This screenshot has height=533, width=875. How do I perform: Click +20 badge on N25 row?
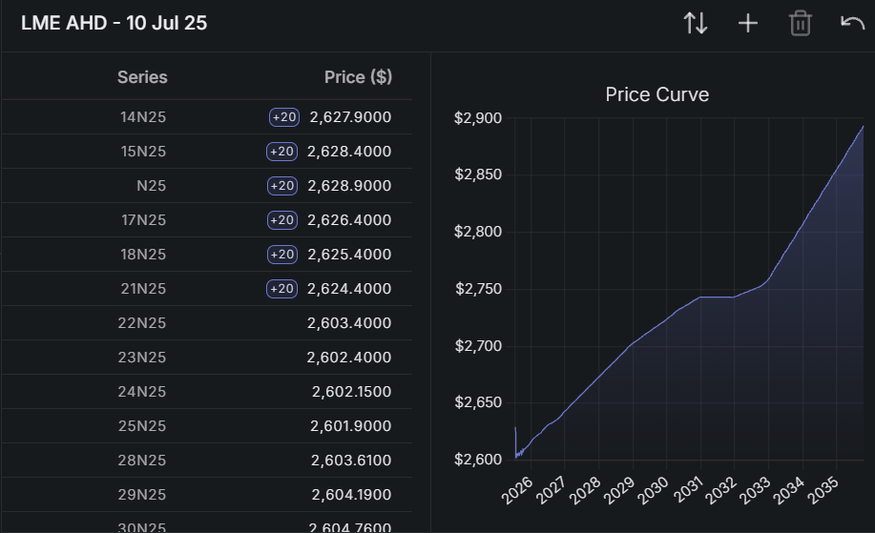click(282, 186)
